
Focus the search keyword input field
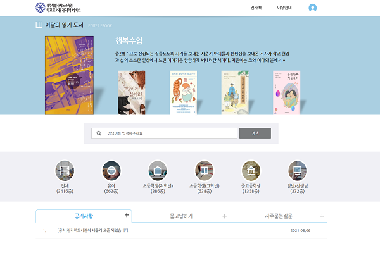click(164, 133)
